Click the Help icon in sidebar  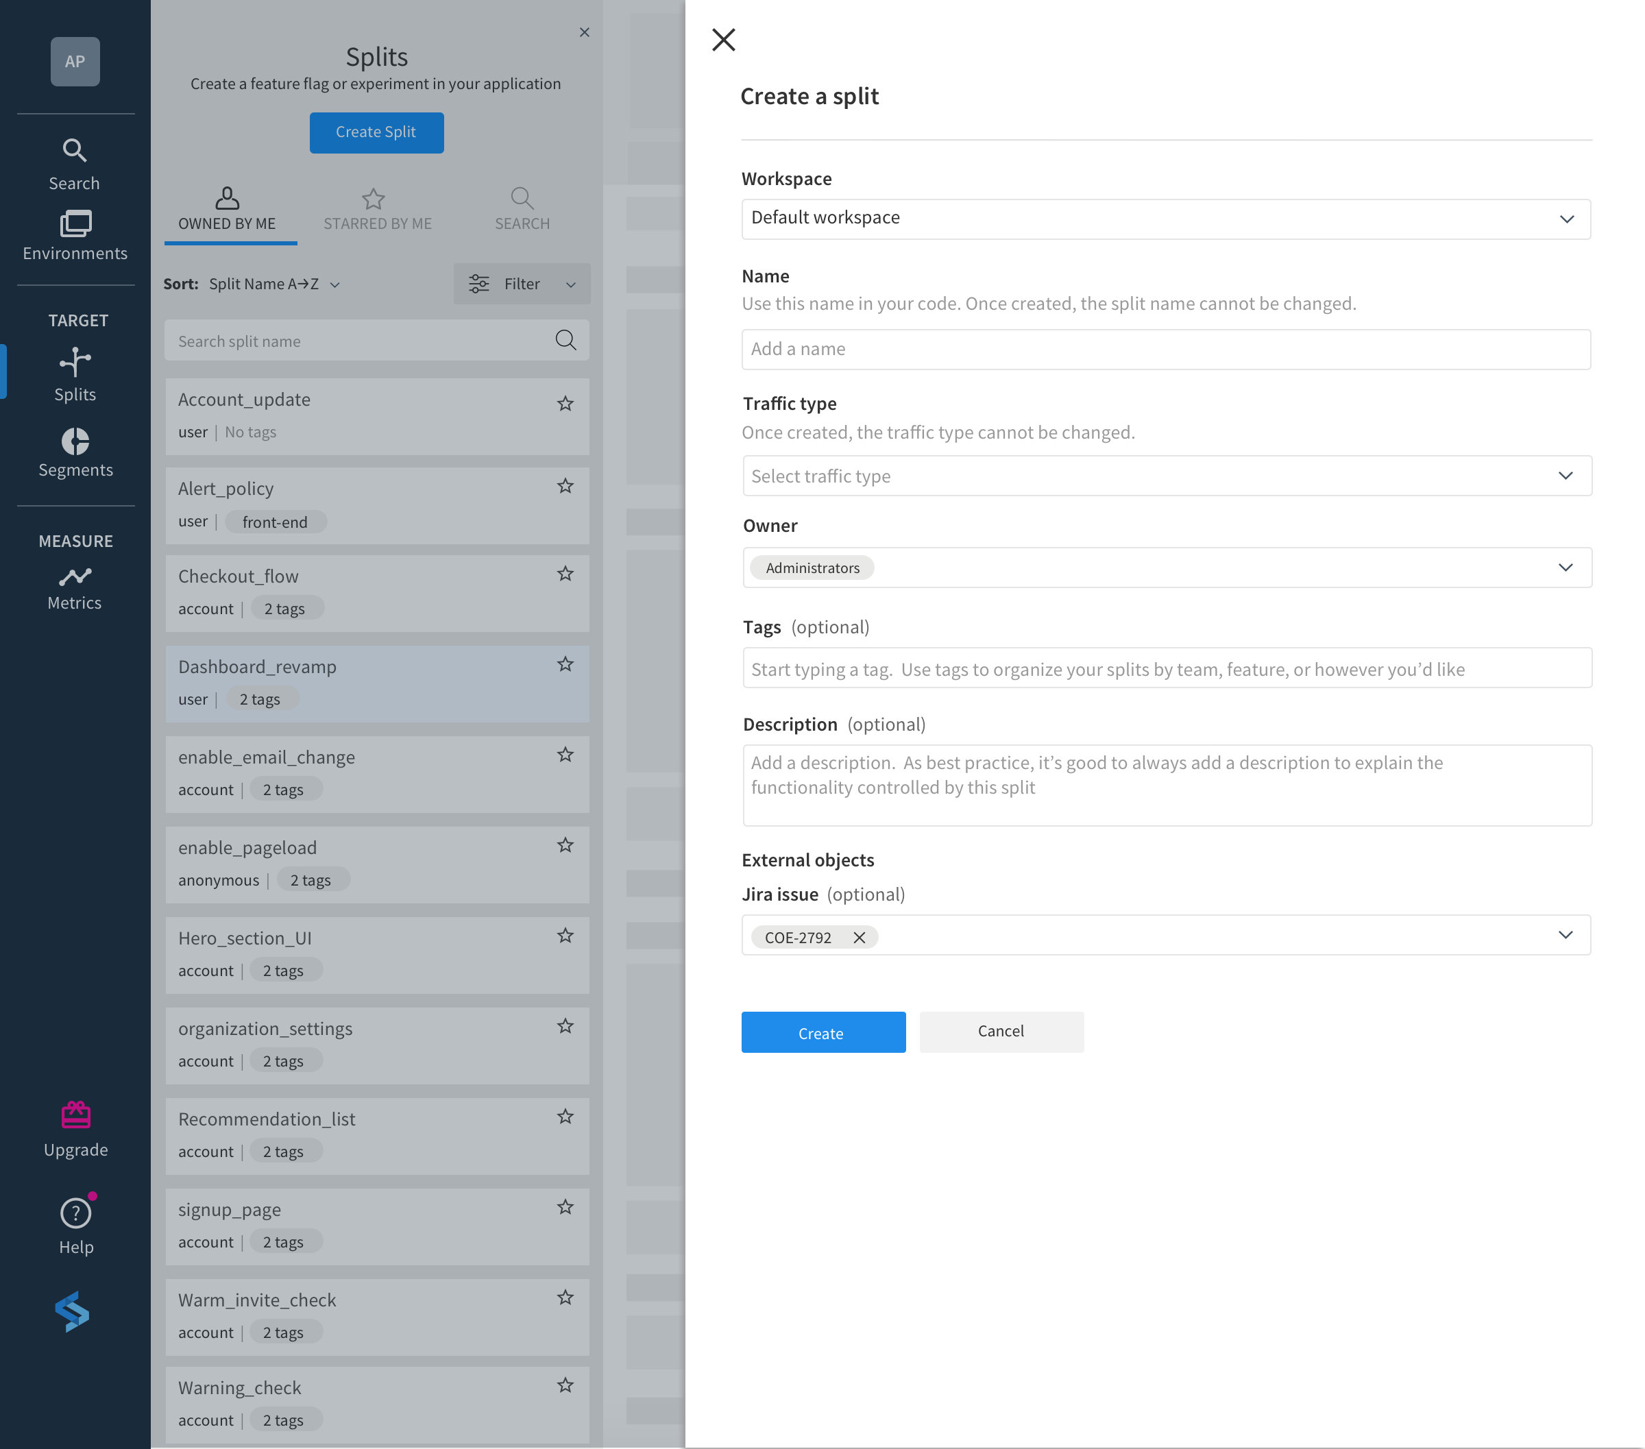[74, 1213]
